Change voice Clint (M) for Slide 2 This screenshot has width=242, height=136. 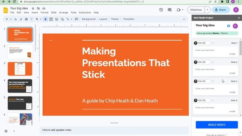pyautogui.click(x=202, y=62)
